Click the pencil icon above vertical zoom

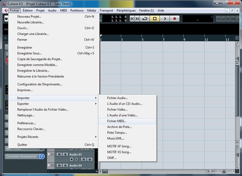[x=237, y=43]
